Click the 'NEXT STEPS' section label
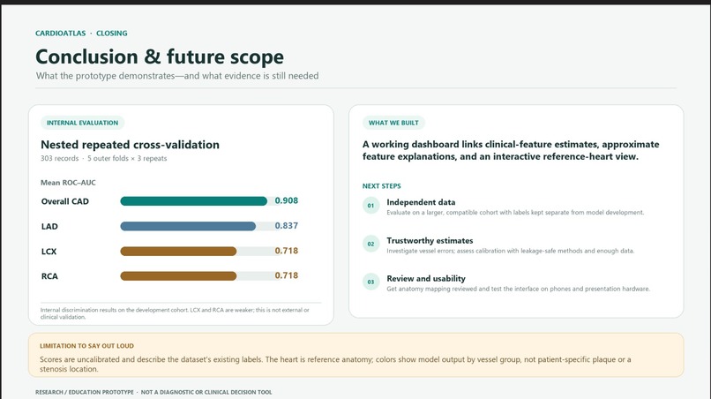711x399 pixels. 381,186
